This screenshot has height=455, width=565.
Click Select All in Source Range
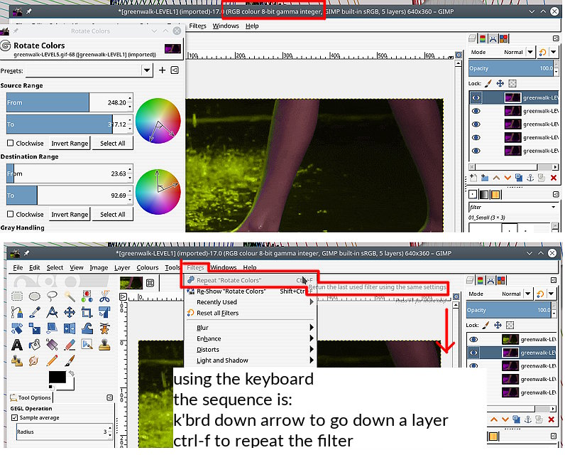pyautogui.click(x=112, y=143)
